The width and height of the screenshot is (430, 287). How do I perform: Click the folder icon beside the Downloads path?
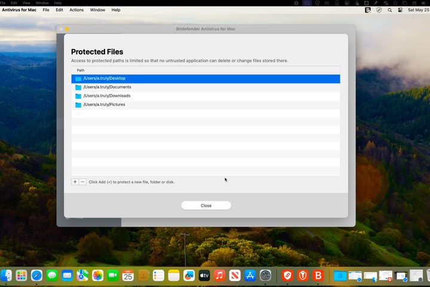pos(78,96)
